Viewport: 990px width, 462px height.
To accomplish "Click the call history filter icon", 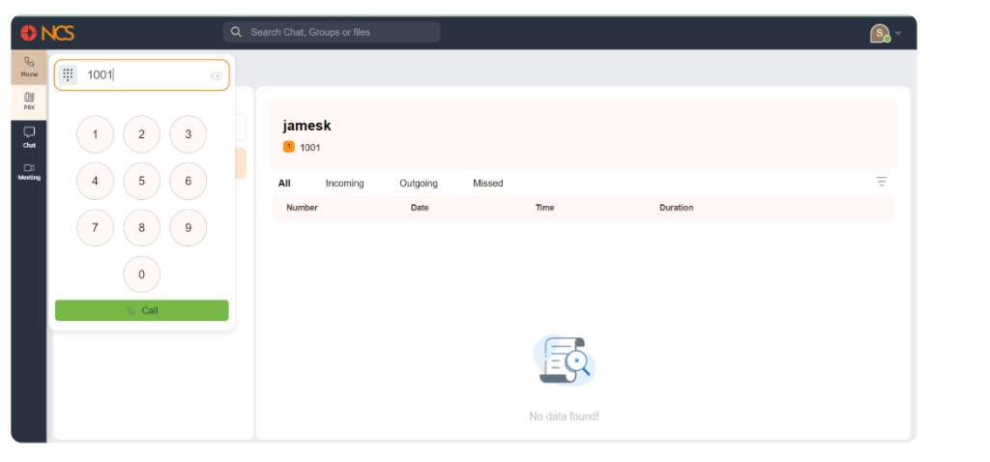I will coord(882,182).
